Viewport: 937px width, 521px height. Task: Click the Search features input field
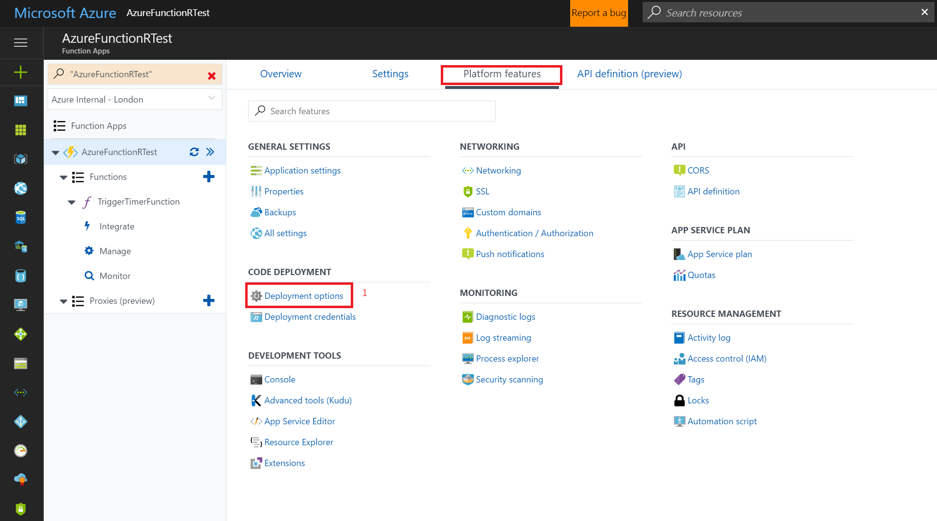372,111
